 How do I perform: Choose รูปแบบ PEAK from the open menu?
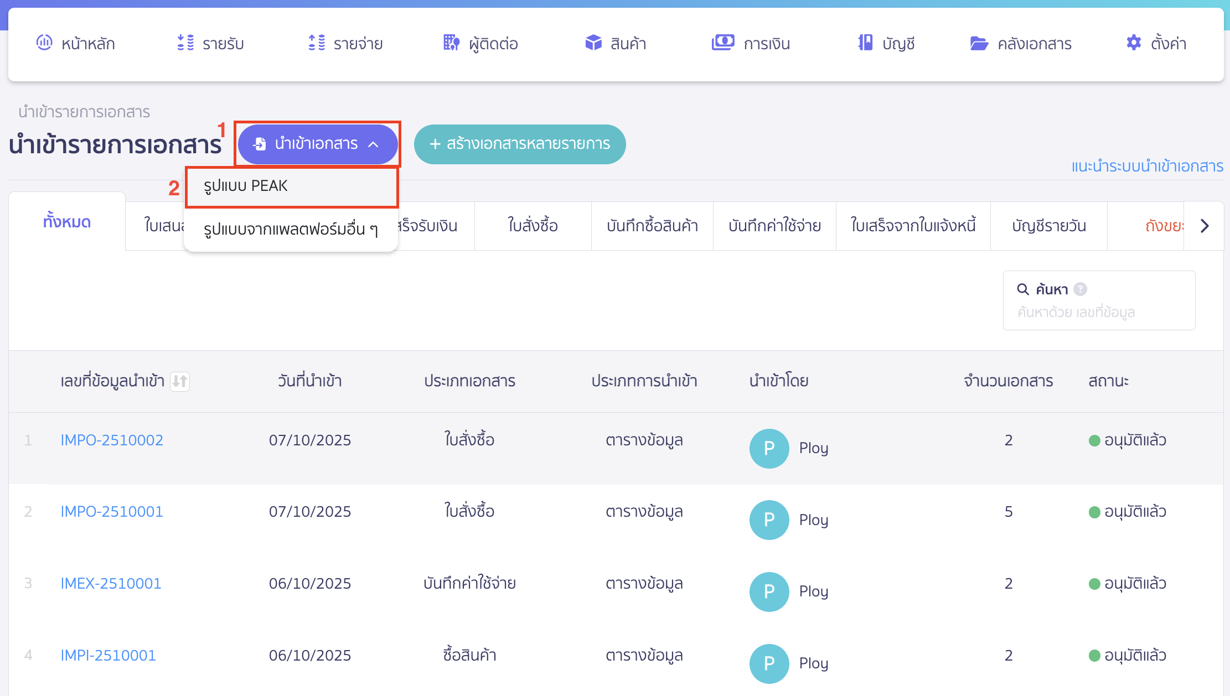point(246,186)
